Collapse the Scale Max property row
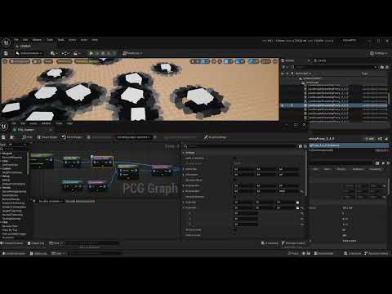This screenshot has width=392, height=294. 184,207
